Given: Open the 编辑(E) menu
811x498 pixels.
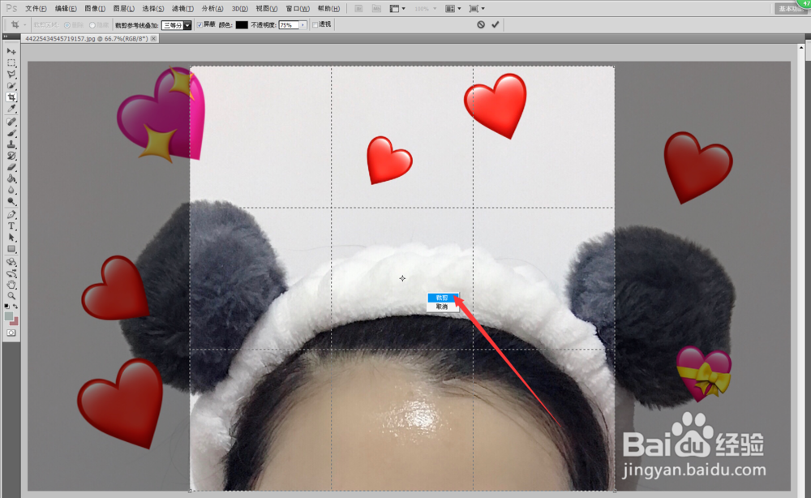Looking at the screenshot, I should pyautogui.click(x=66, y=9).
